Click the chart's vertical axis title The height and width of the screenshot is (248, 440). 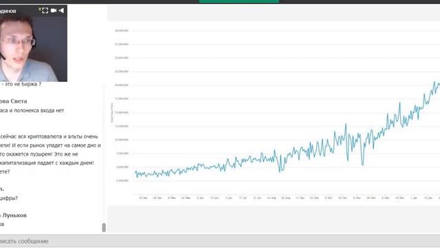pyautogui.click(x=112, y=112)
